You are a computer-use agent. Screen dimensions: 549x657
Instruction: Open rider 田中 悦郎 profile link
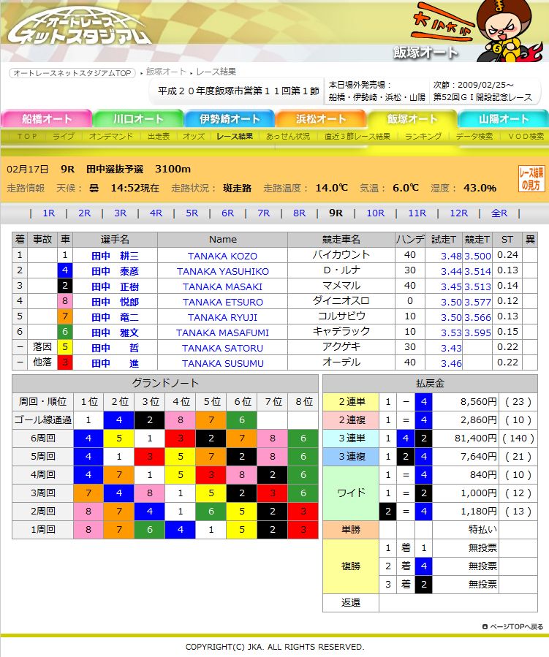115,302
